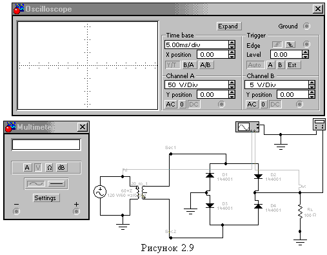Select the RL 100 ohm resistor
The width and height of the screenshot is (327, 255).
(300, 212)
